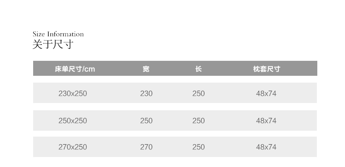Click the 270x250 row background
The width and height of the screenshot is (345, 167).
175,147
